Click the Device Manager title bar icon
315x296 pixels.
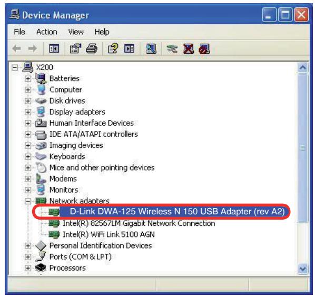(x=14, y=15)
